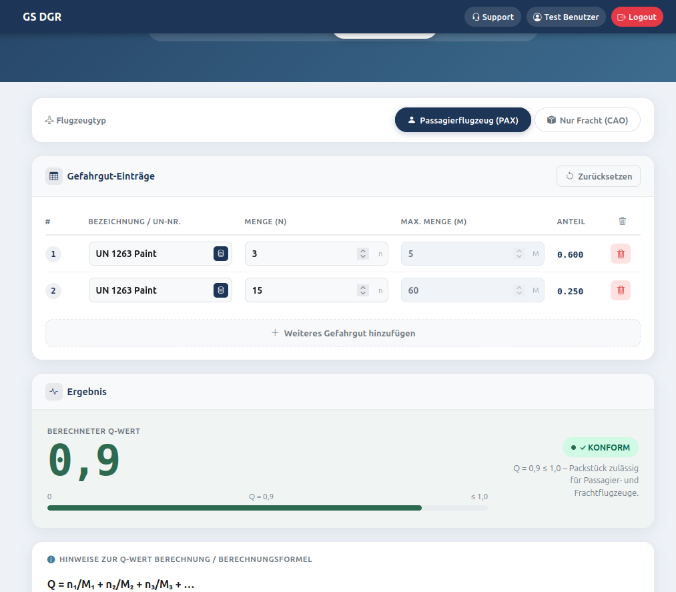The width and height of the screenshot is (676, 592).
Task: Click the user avatar icon in Test Benutzer
Action: [537, 17]
